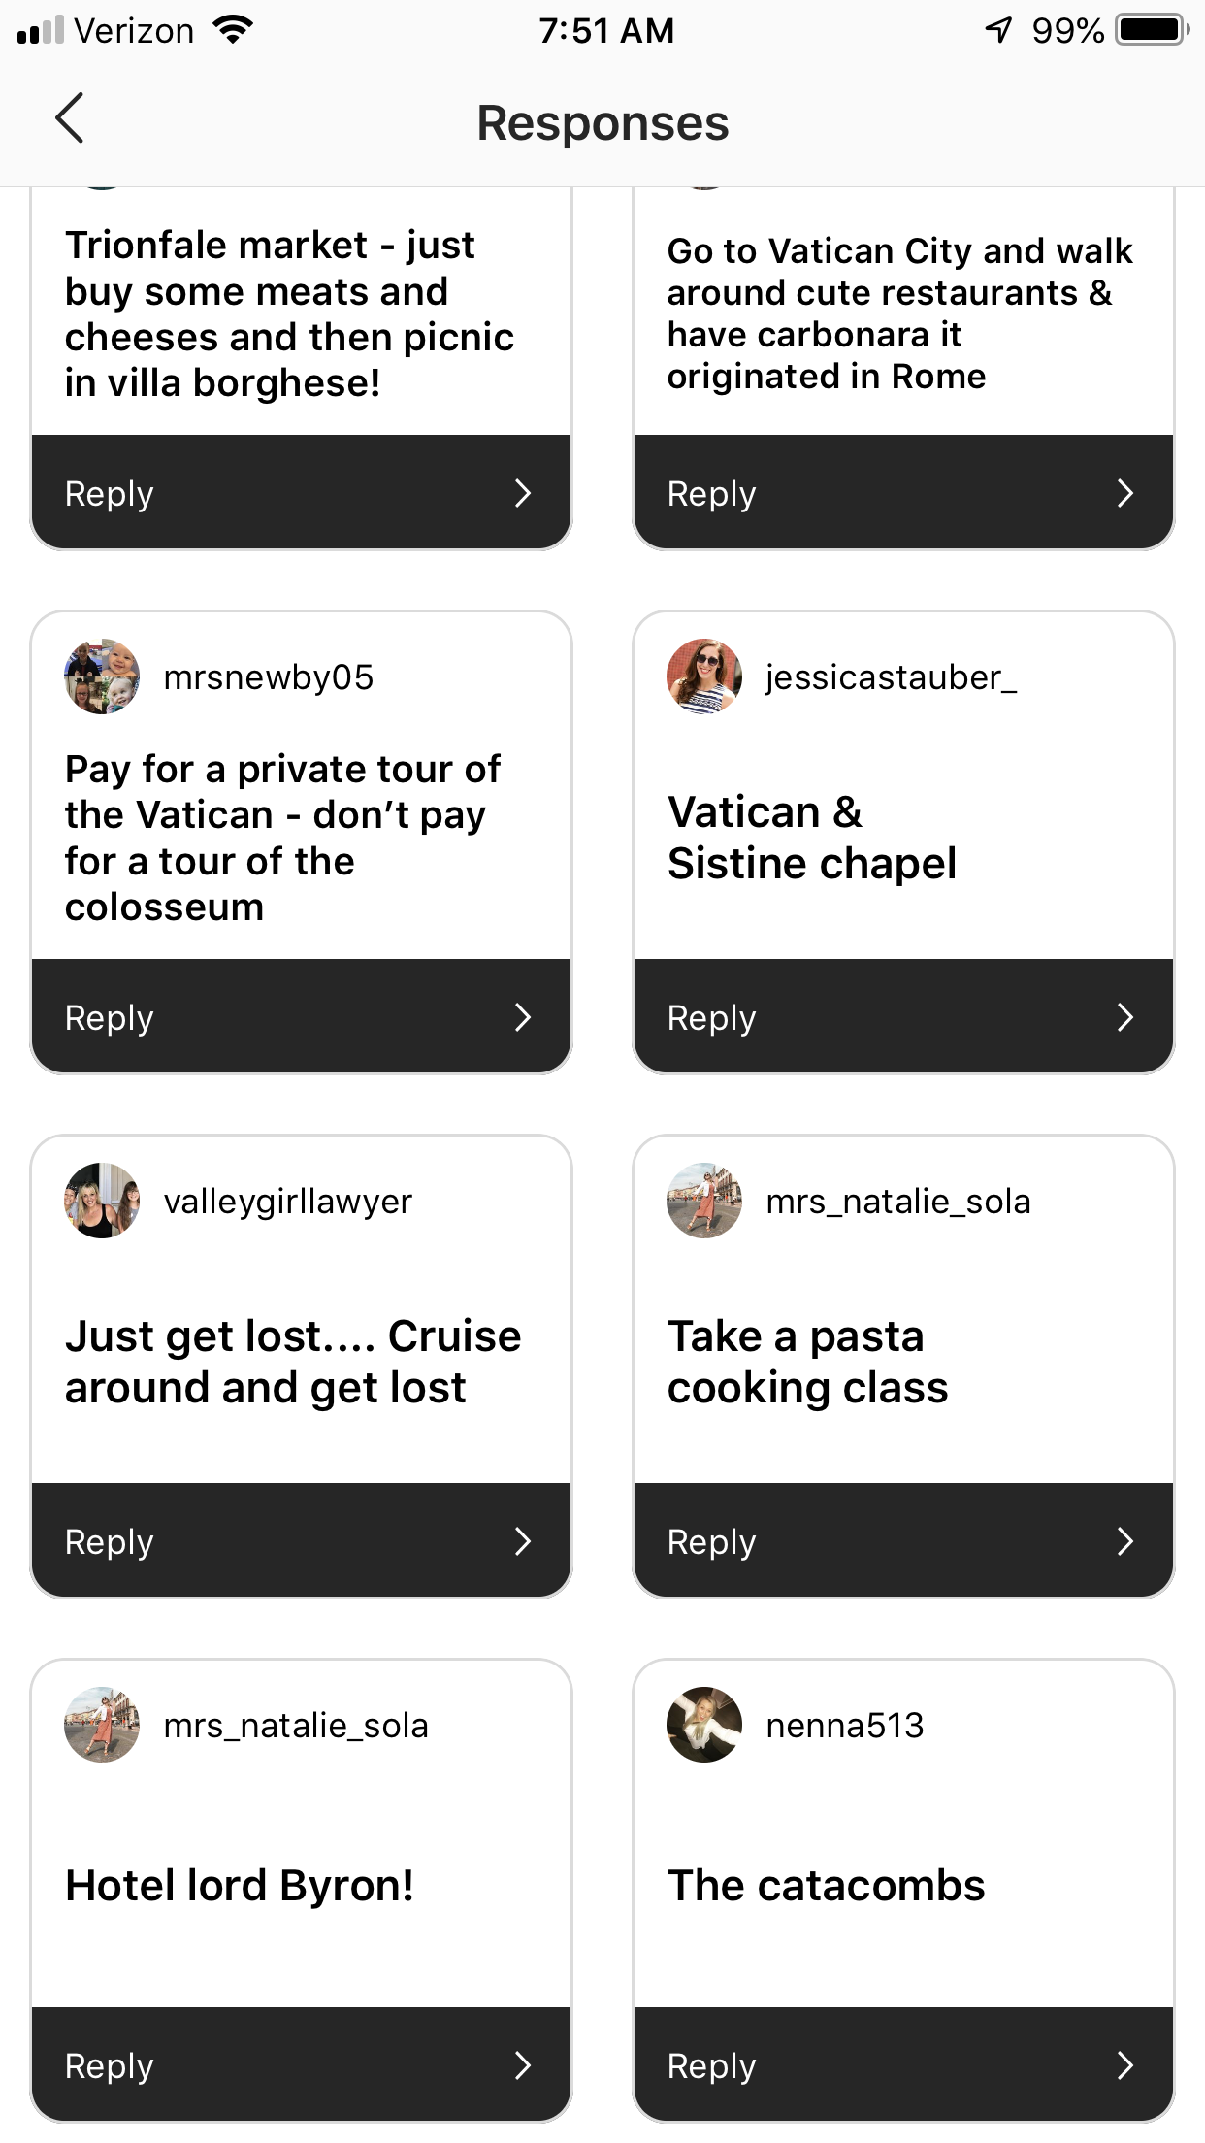Viewport: 1205px width, 2143px height.
Task: Tap the chevron under the 'Just get lost' response
Action: pos(523,1541)
